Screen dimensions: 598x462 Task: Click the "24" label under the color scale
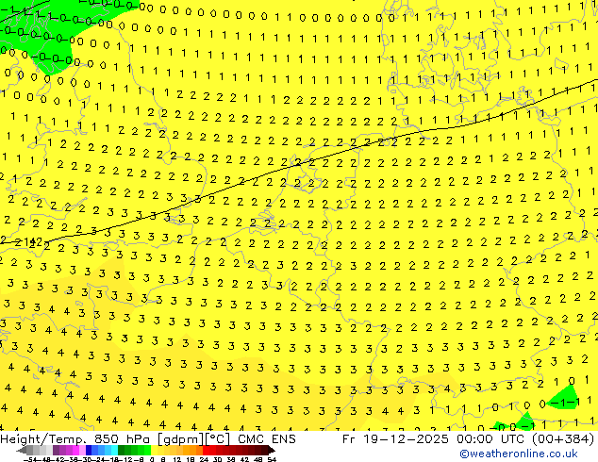(204, 459)
